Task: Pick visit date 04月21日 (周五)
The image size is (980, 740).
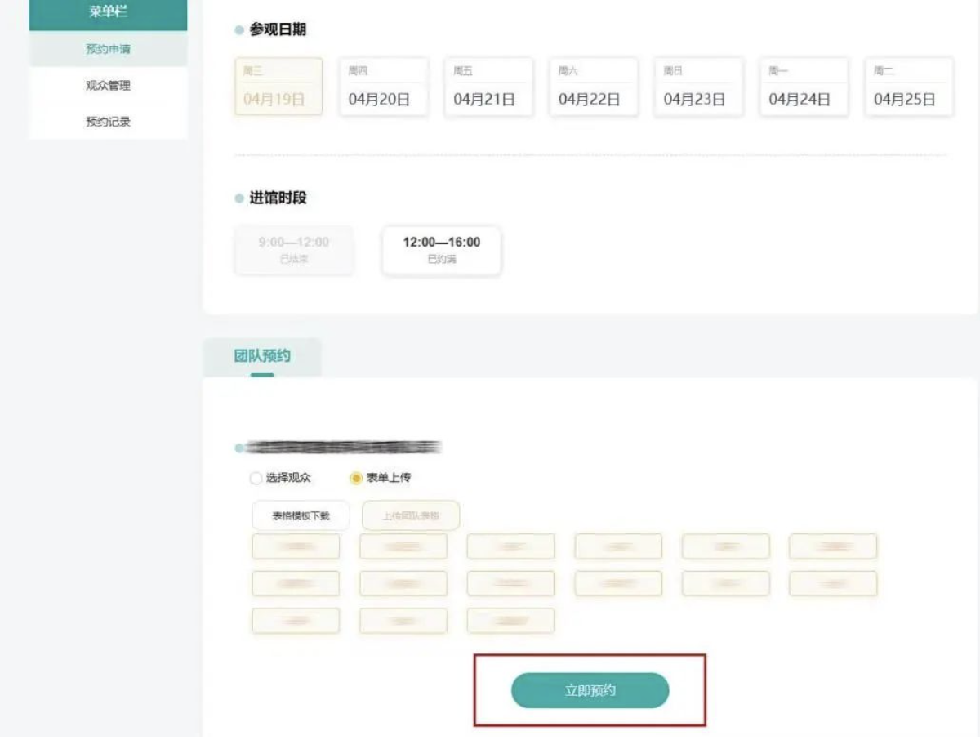Action: [x=488, y=87]
